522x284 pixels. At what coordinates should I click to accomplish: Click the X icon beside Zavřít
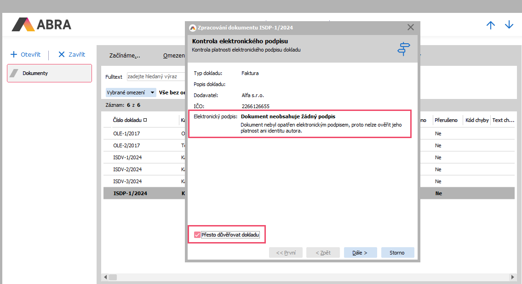click(61, 54)
